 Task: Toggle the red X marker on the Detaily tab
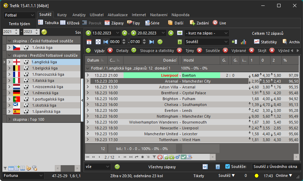[110, 51]
